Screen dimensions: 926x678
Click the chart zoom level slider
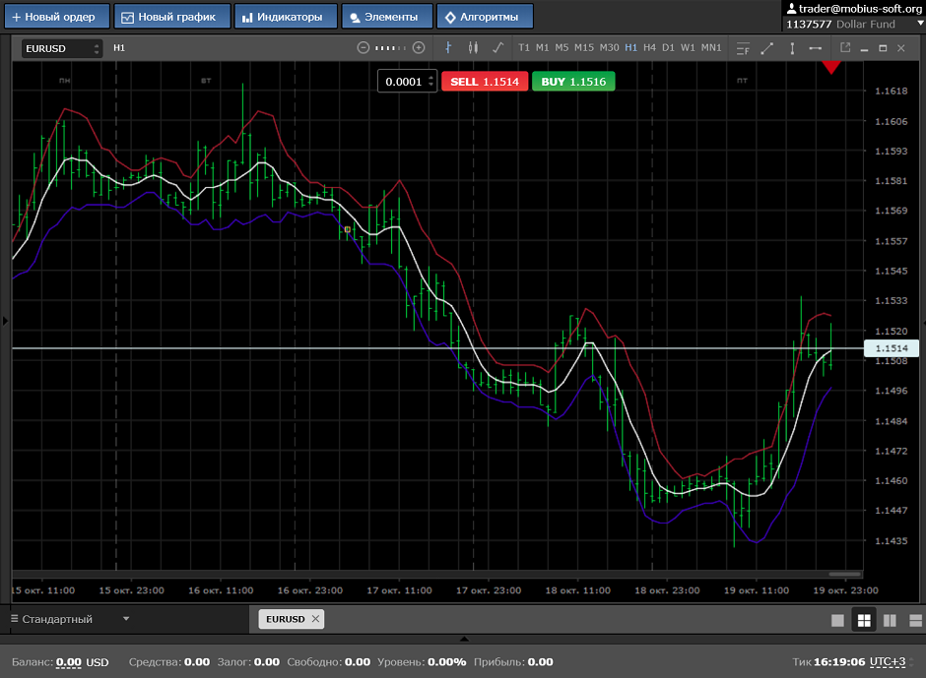click(x=390, y=48)
